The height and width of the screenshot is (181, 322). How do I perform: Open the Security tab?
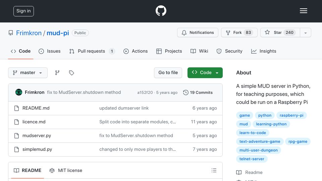[229, 51]
